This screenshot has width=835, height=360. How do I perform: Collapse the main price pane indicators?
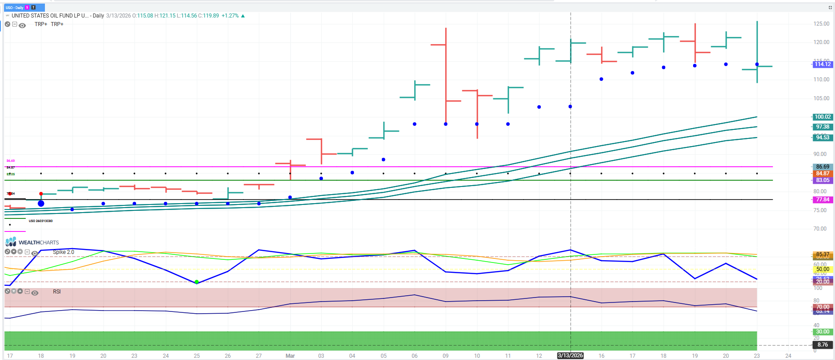coord(15,24)
